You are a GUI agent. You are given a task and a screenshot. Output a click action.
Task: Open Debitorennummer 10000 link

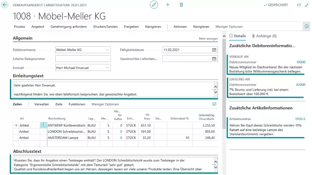(301, 62)
